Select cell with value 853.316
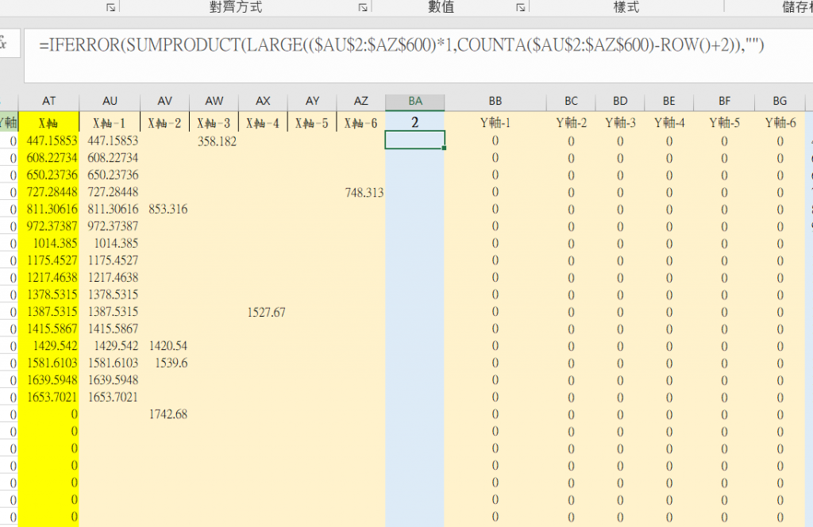Viewport: 813px width, 527px height. tap(165, 210)
